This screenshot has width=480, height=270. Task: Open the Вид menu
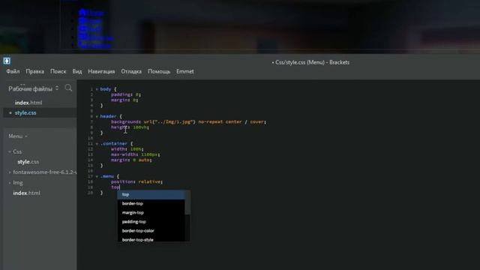(x=77, y=71)
